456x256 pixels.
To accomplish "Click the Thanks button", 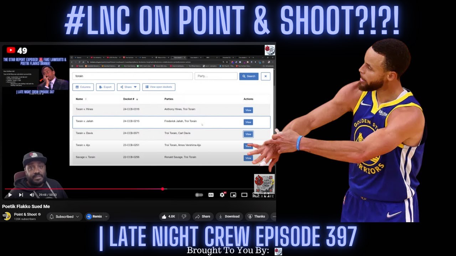I will (256, 217).
